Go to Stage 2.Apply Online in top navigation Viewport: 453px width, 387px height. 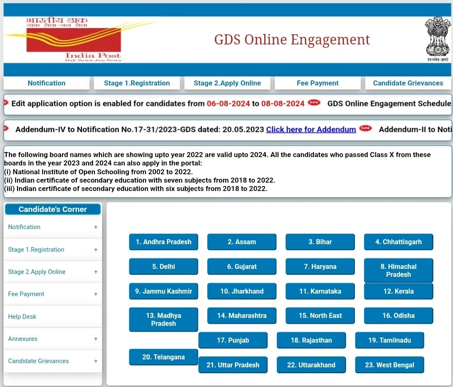(x=227, y=83)
